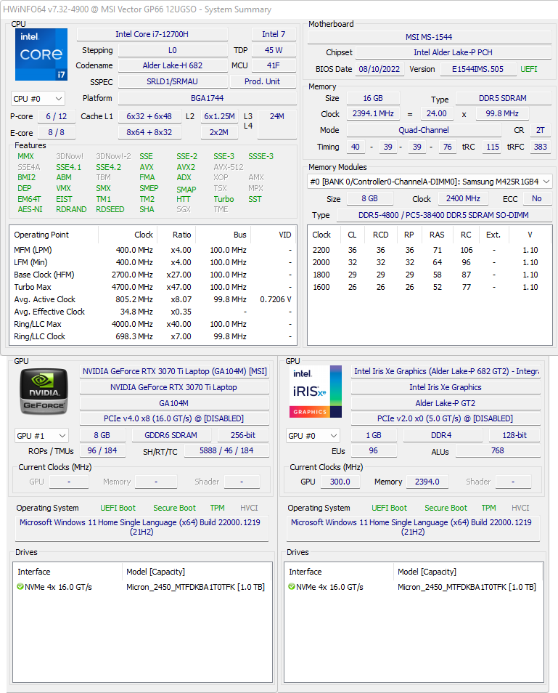
Task: Click the green drive status icon in left Drives list
Action: pos(20,586)
